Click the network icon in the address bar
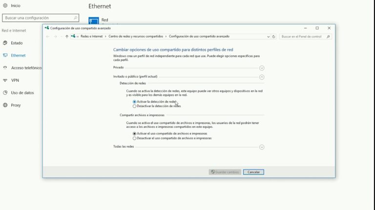 coord(73,36)
